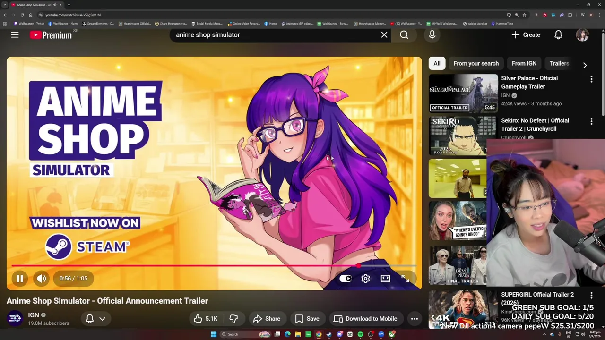Open Silver Palace Official Gameplay Trailer title

coord(529,82)
